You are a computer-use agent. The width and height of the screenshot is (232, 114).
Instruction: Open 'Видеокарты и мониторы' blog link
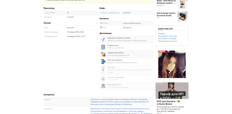click(x=127, y=111)
